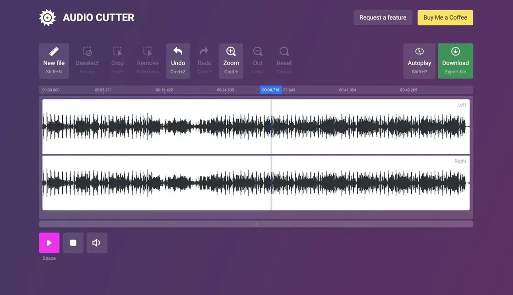Click the Deselect tool
This screenshot has height=295, width=513.
click(87, 61)
